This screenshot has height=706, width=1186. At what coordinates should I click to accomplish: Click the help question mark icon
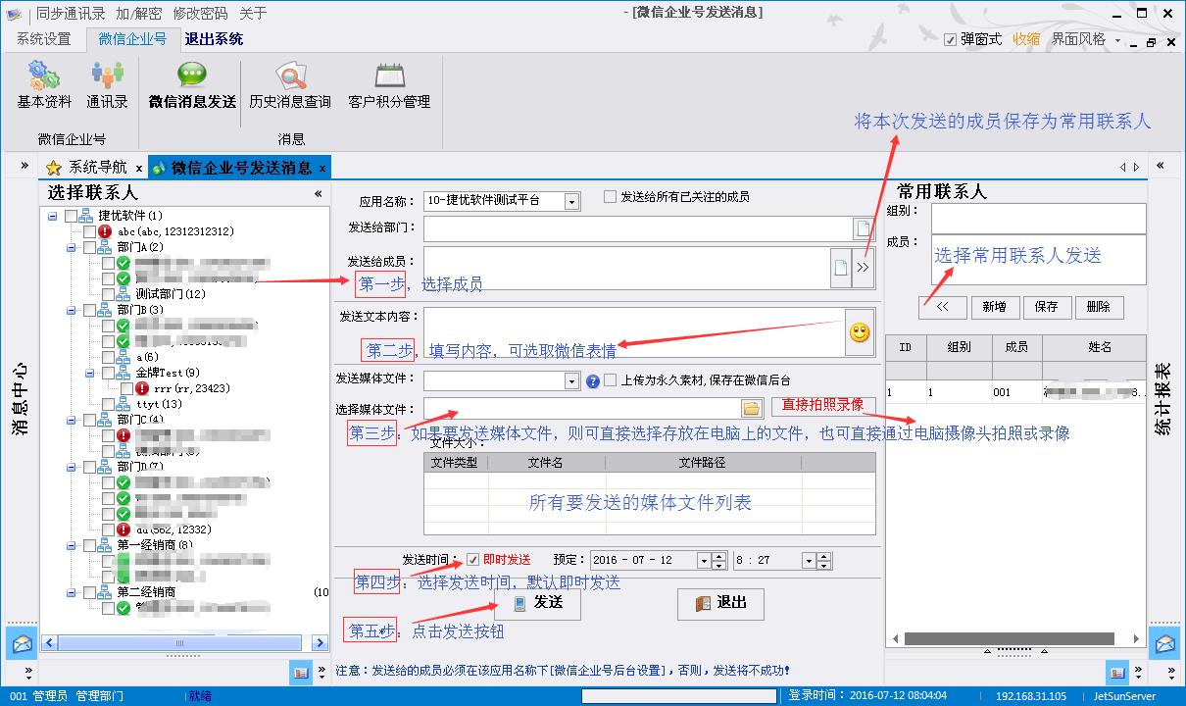coord(593,380)
